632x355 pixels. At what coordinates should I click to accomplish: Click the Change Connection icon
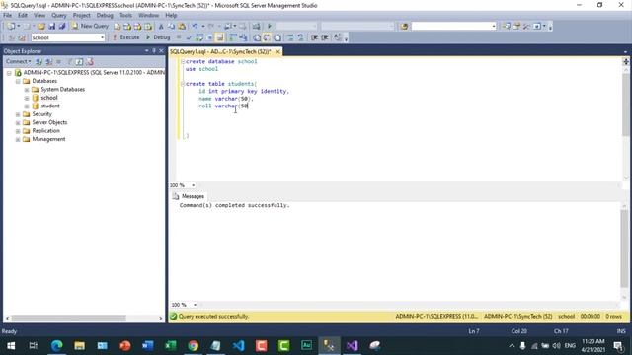(x=22, y=37)
